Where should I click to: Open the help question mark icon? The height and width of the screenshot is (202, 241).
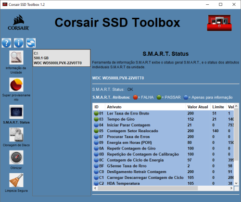[x=6, y=43]
